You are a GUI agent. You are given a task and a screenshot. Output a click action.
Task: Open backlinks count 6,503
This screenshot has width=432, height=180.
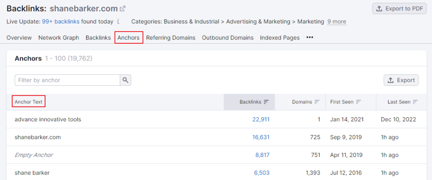[262, 173]
